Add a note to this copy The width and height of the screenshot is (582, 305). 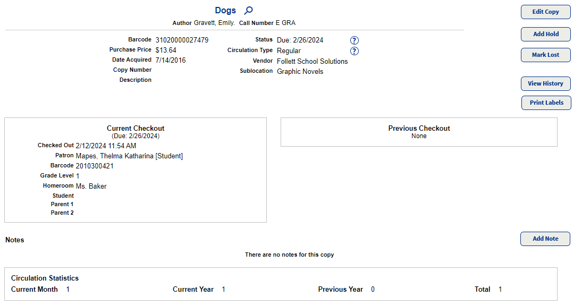[x=545, y=239]
